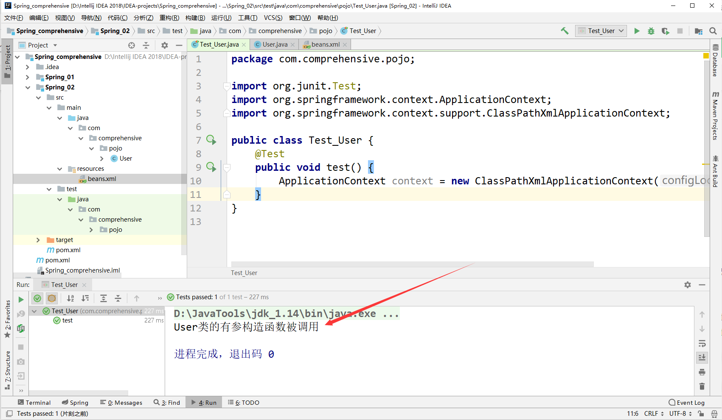Switch to the User.java editor tab
This screenshot has width=722, height=420.
(275, 45)
